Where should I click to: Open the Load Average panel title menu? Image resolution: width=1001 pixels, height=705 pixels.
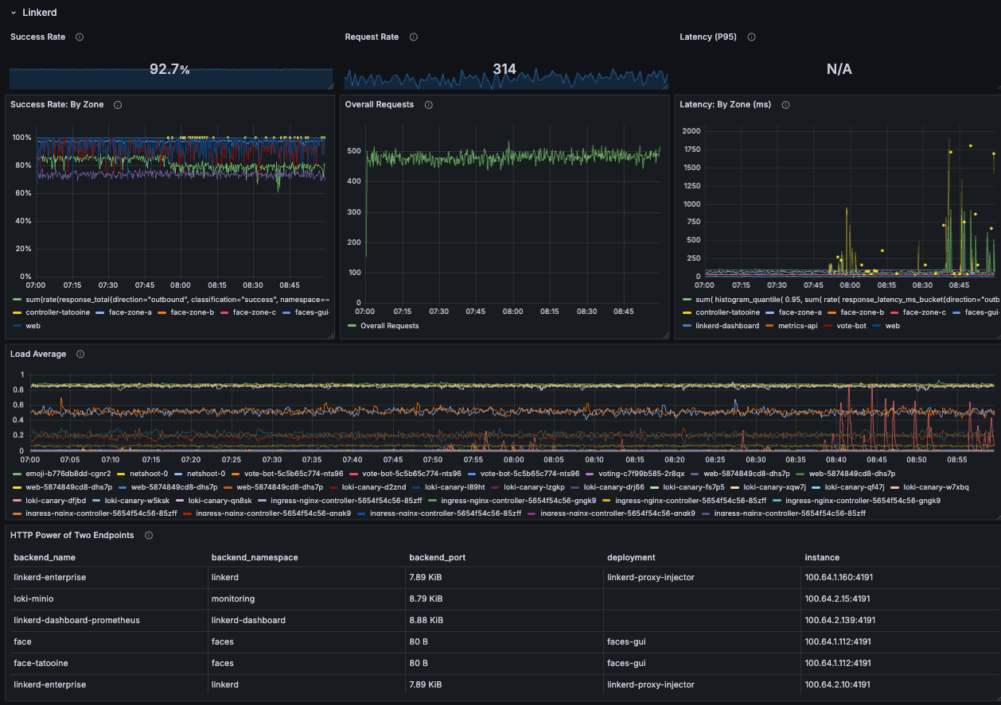coord(38,354)
